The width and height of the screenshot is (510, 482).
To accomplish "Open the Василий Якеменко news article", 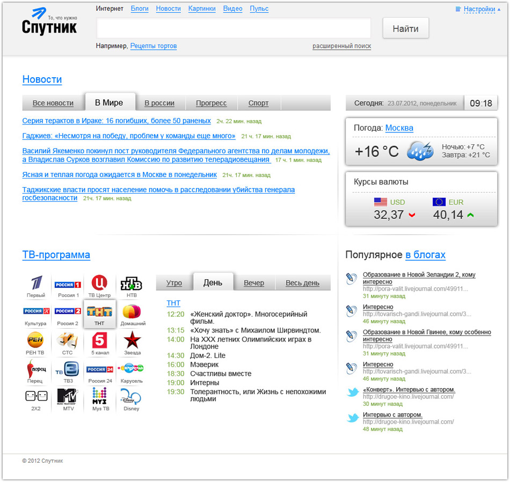I will pos(176,155).
